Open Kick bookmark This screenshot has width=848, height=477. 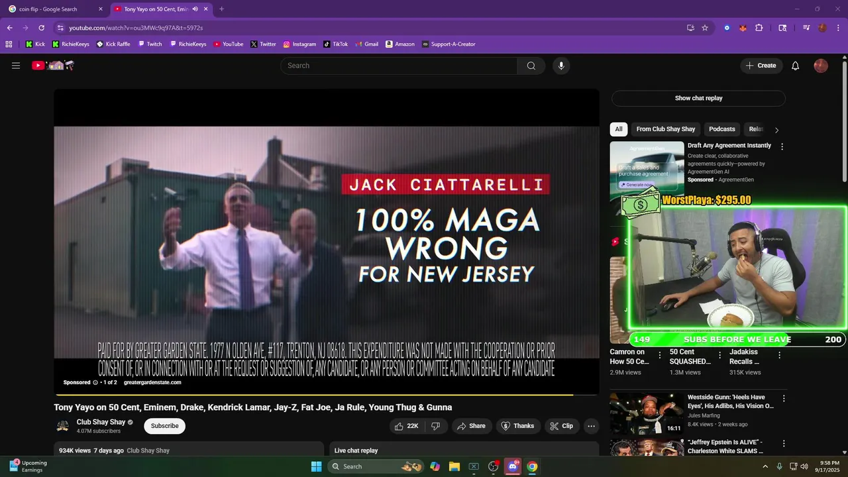click(x=35, y=44)
